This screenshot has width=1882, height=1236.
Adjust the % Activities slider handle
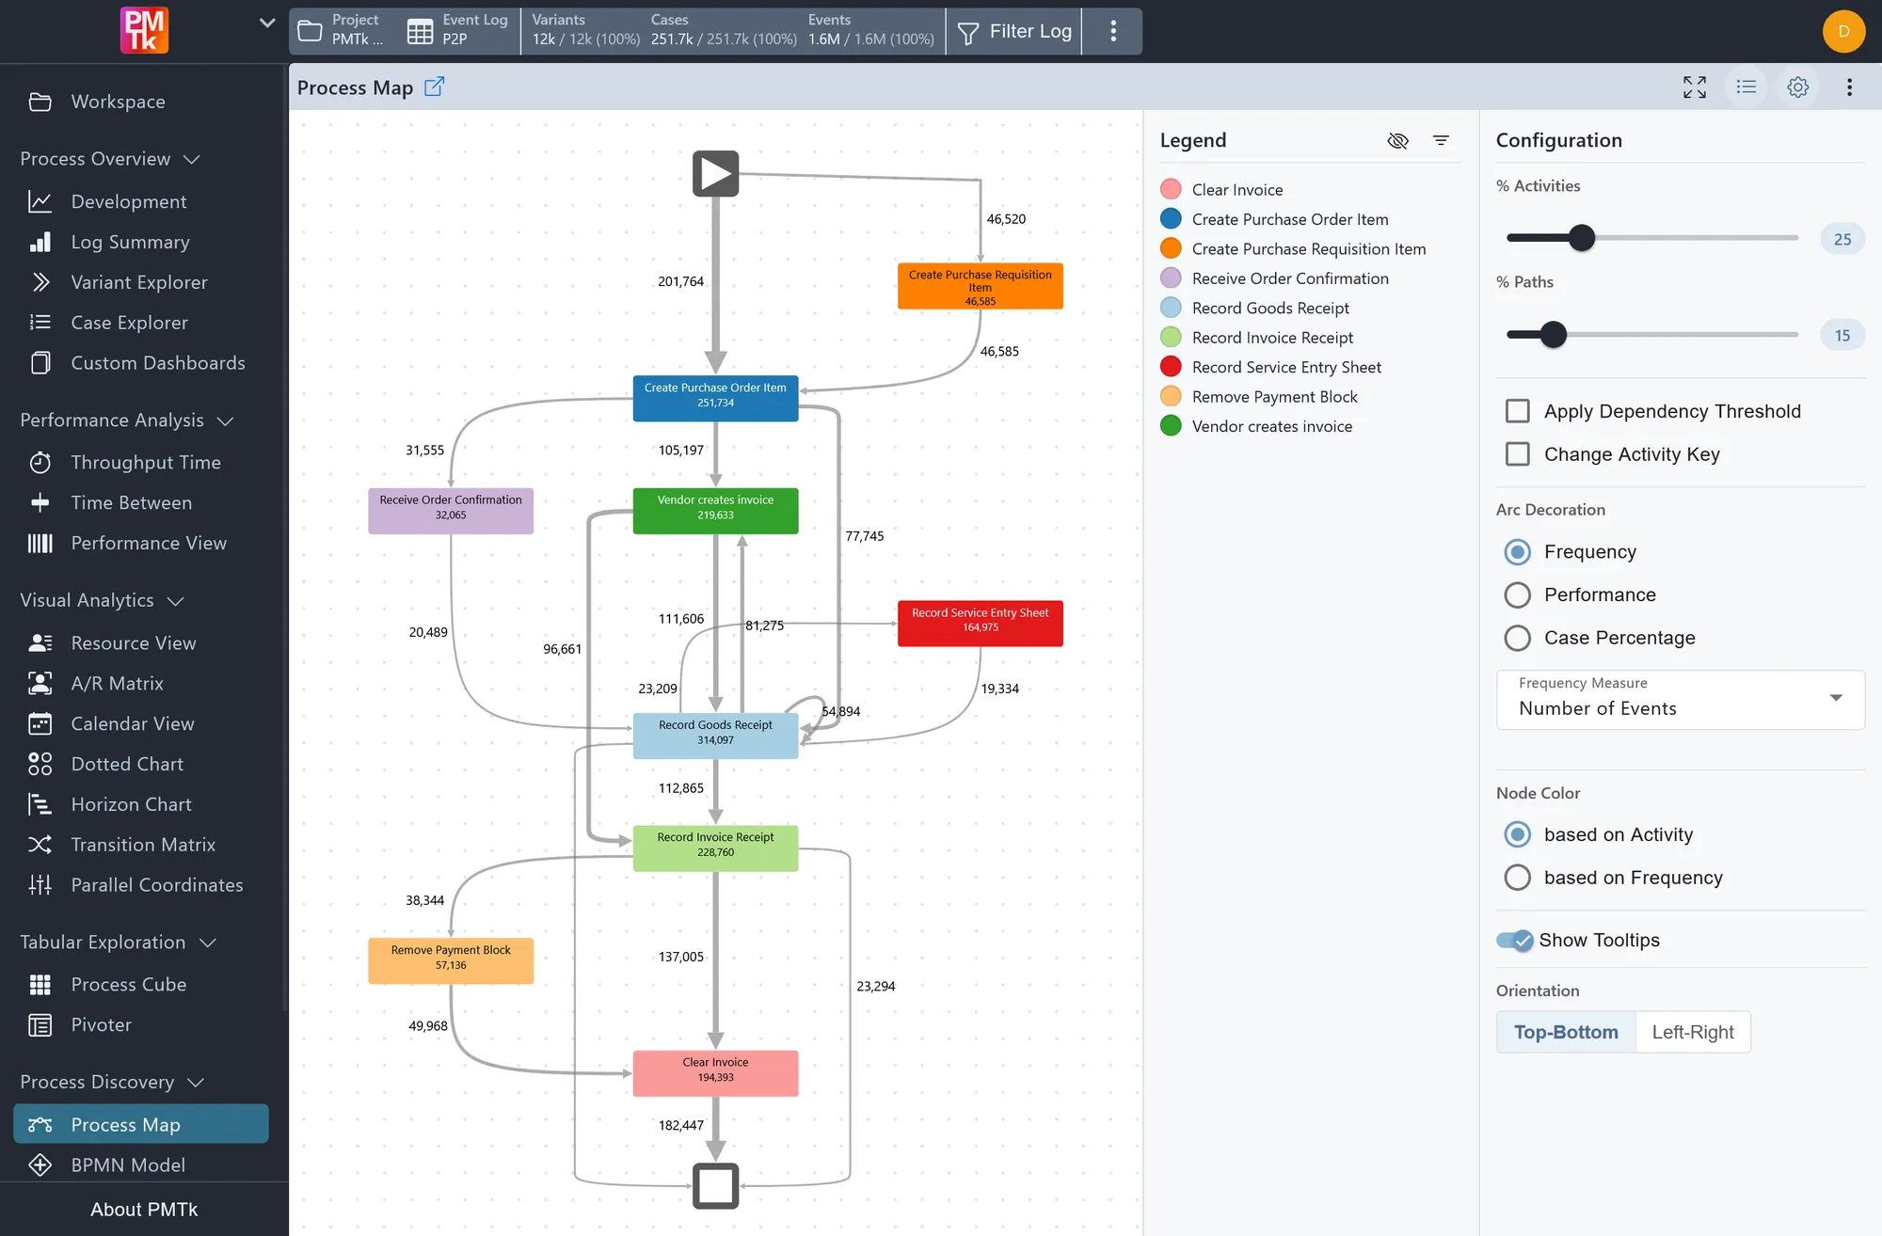click(1582, 238)
